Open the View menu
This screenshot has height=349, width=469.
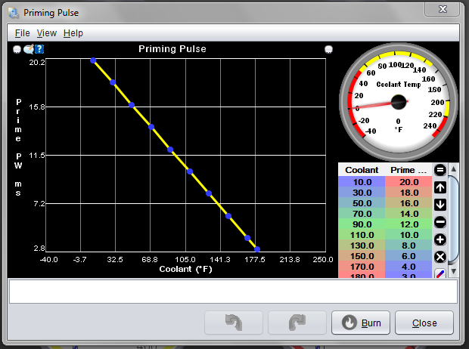click(46, 33)
